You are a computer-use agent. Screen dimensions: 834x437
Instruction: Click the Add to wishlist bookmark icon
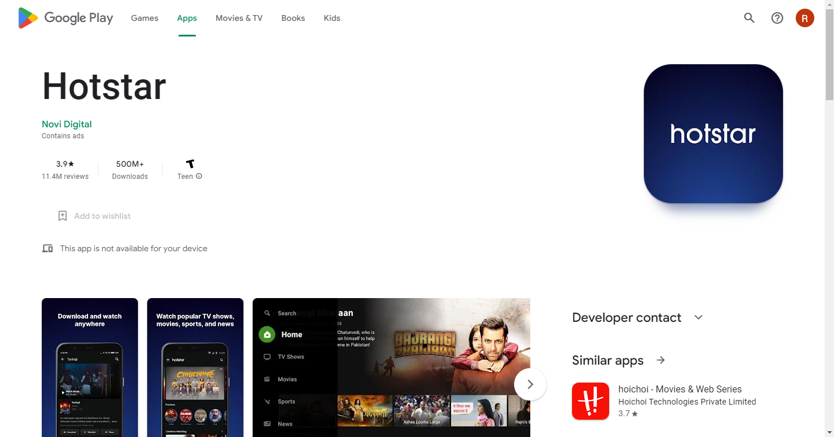63,216
